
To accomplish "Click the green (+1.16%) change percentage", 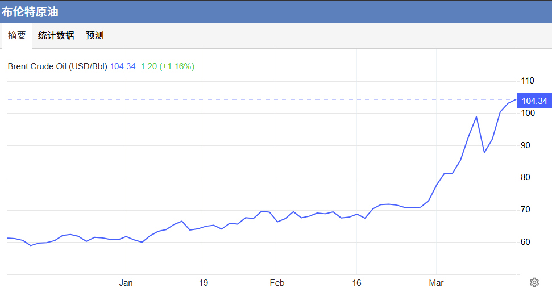I will point(177,66).
